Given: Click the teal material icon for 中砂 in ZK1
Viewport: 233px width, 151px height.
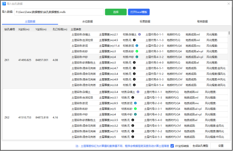Looking at the screenshot, I should pos(137,57).
